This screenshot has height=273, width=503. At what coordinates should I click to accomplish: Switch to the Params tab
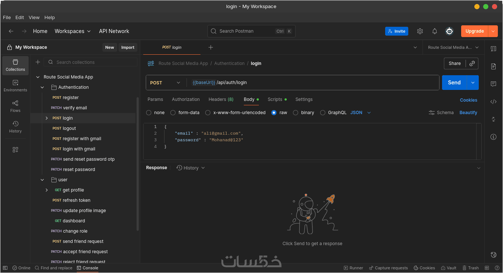(155, 99)
